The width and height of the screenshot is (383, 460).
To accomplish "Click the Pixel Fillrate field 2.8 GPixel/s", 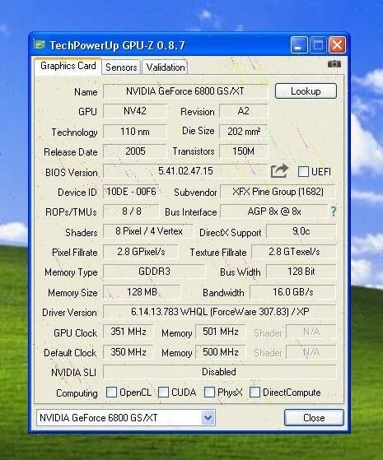I will (x=141, y=252).
